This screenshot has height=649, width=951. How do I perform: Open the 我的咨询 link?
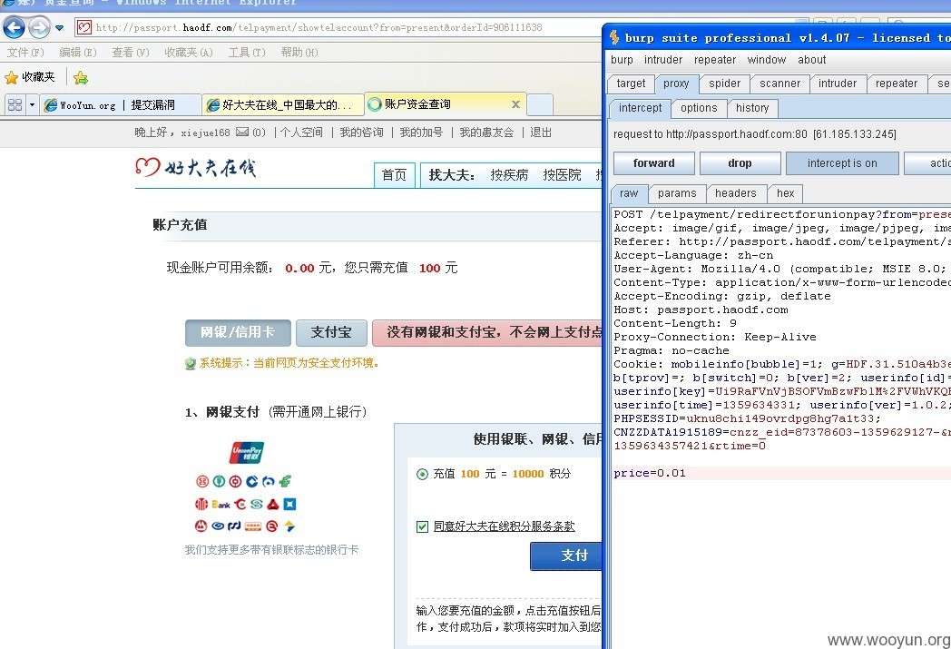coord(361,133)
